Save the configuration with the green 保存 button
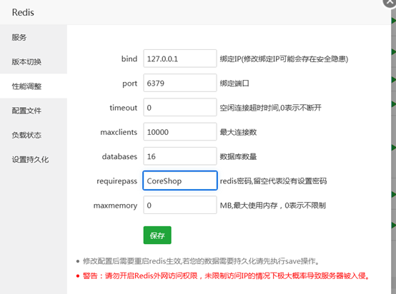The image size is (396, 294). [157, 235]
